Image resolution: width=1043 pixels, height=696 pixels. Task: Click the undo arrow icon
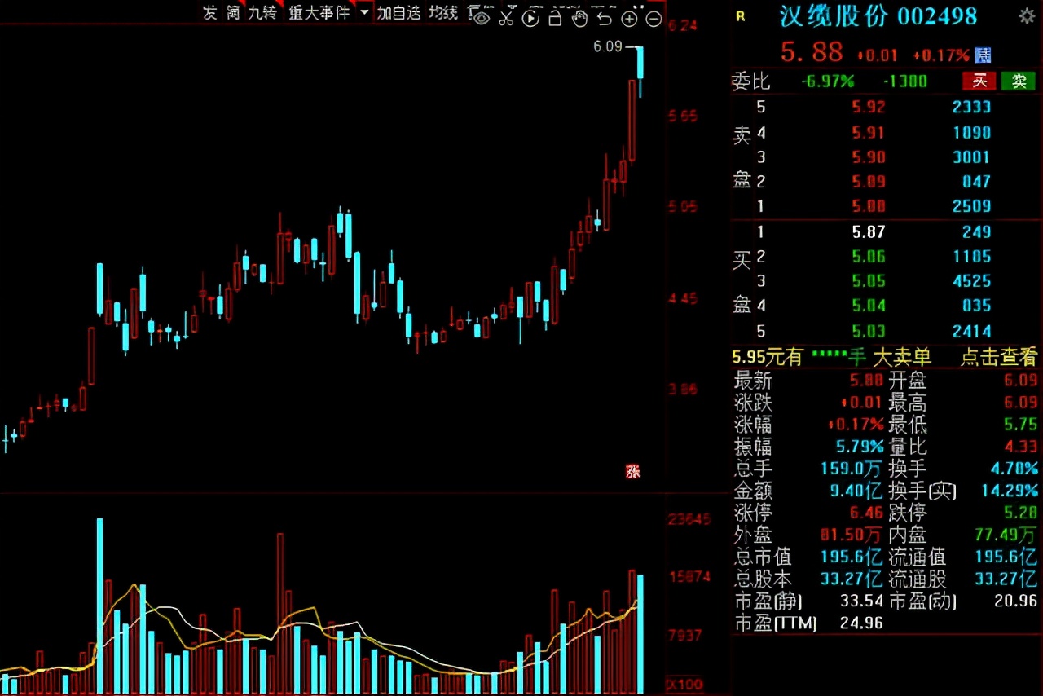604,17
